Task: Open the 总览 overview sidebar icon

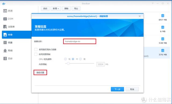Action: pyautogui.click(x=5, y=11)
